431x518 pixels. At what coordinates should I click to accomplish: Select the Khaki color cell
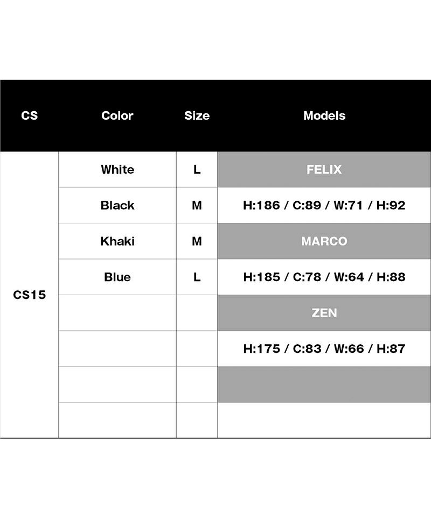pyautogui.click(x=117, y=241)
